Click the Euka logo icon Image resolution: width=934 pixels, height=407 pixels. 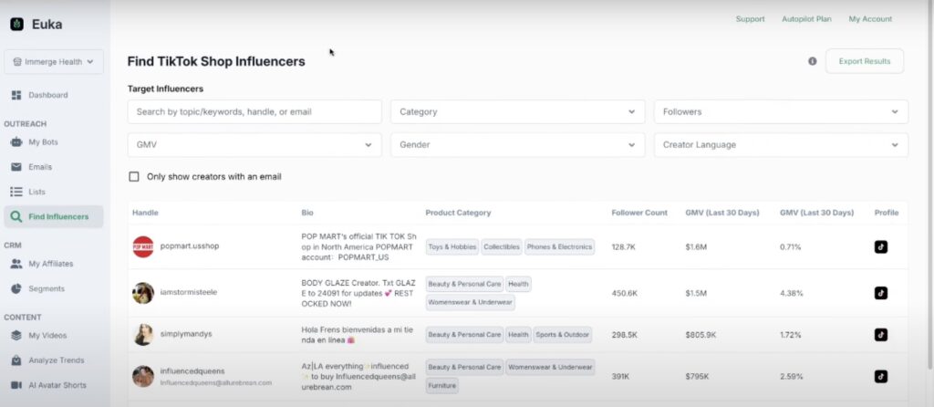pyautogui.click(x=16, y=25)
